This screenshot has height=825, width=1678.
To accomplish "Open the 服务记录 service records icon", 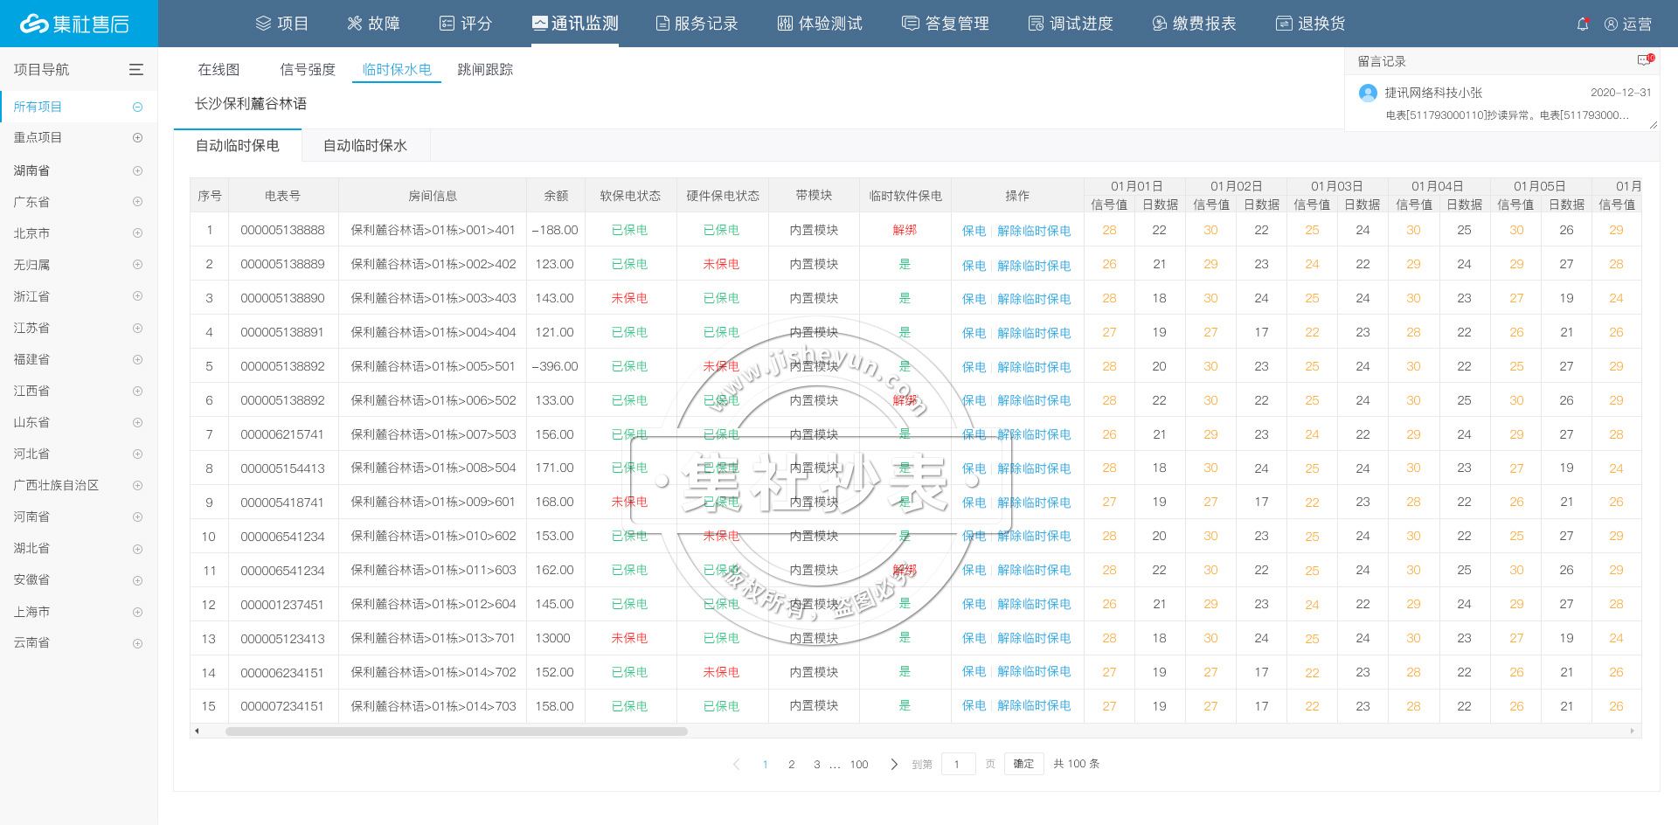I will 697,24.
